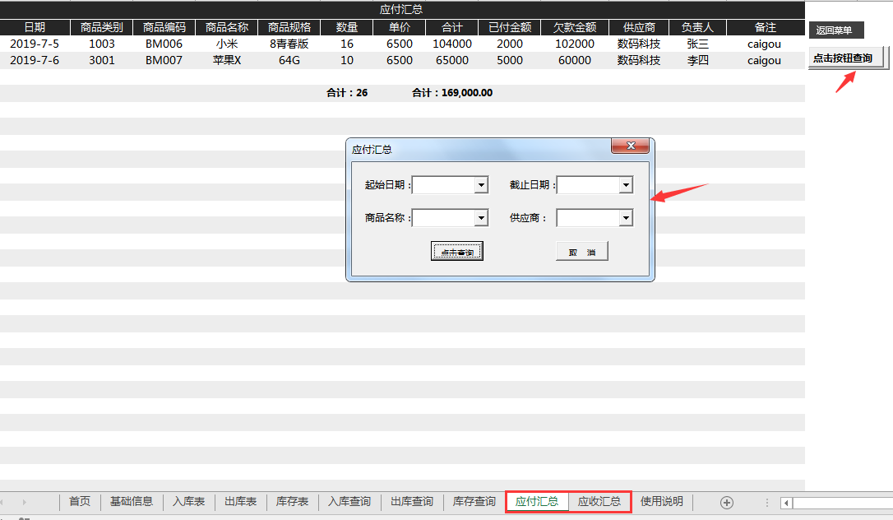Screen dimensions: 893x520
Task: Switch to the 基础信息 sheet tab
Action: point(132,502)
